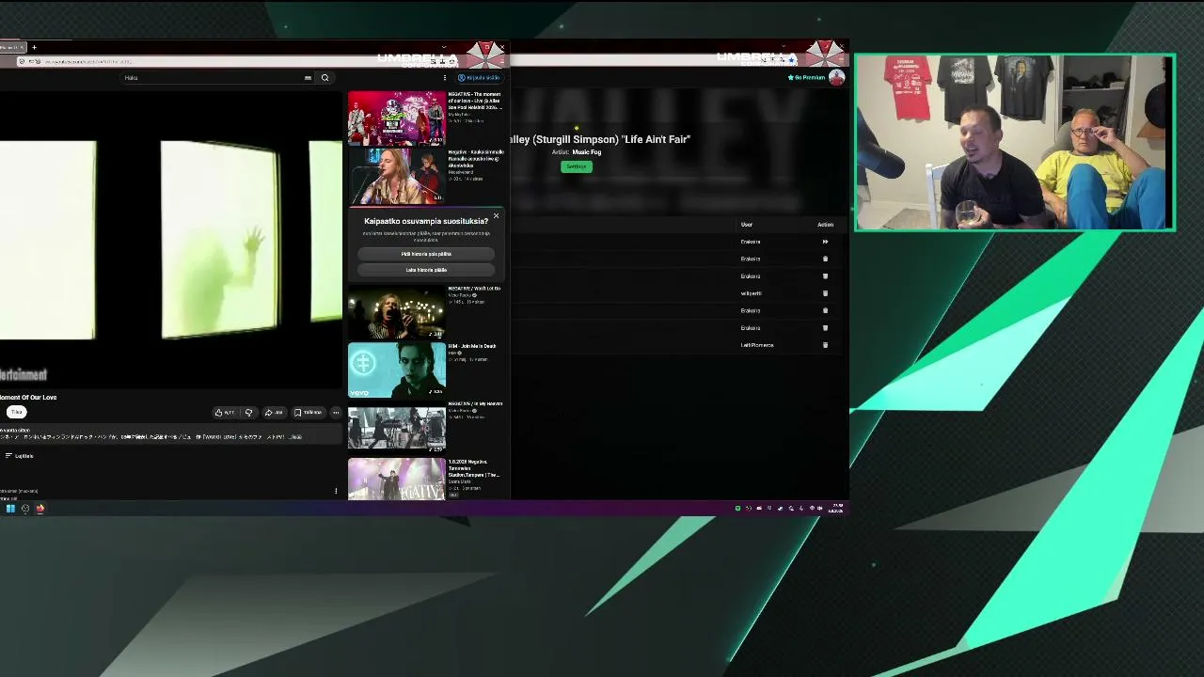This screenshot has height=677, width=1204.
Task: Open the taskbar clock and date
Action: pos(837,509)
